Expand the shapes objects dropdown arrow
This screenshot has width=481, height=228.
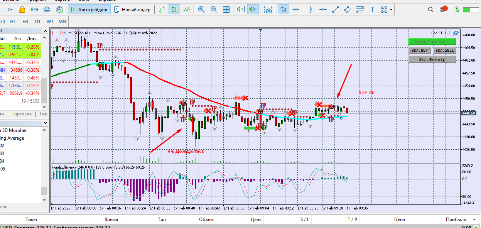click(392, 10)
